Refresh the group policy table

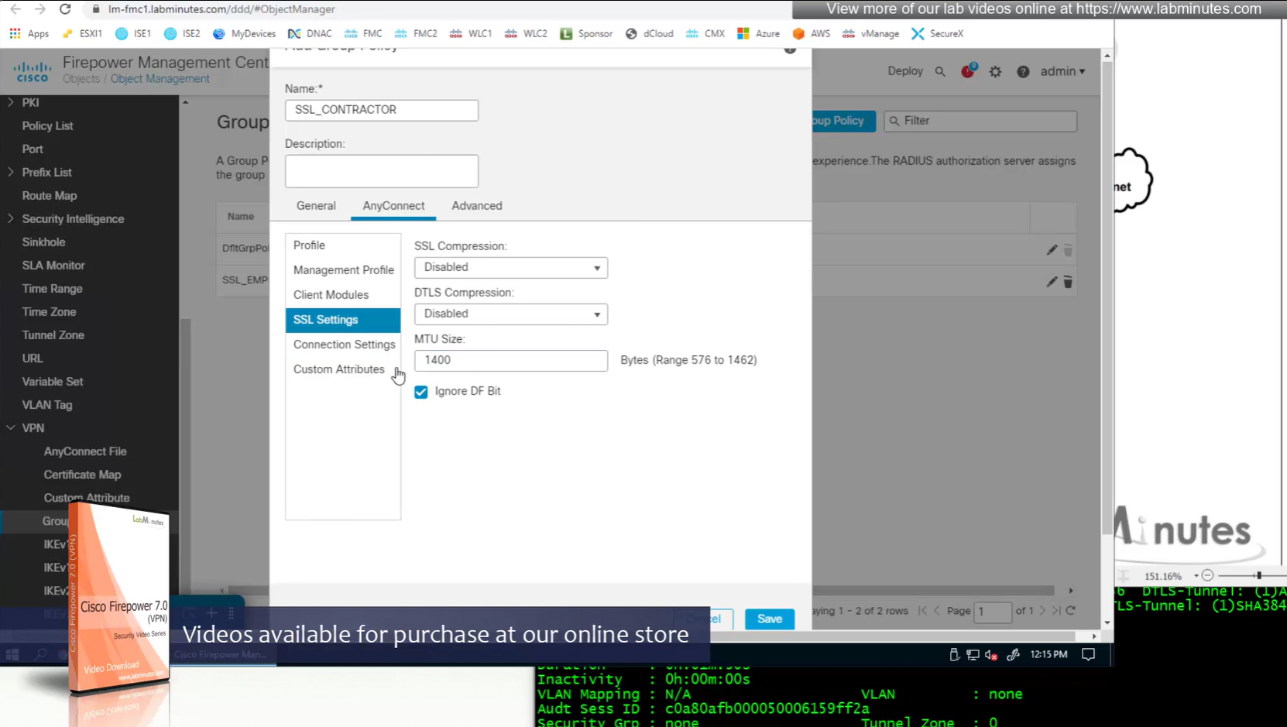tap(1071, 611)
